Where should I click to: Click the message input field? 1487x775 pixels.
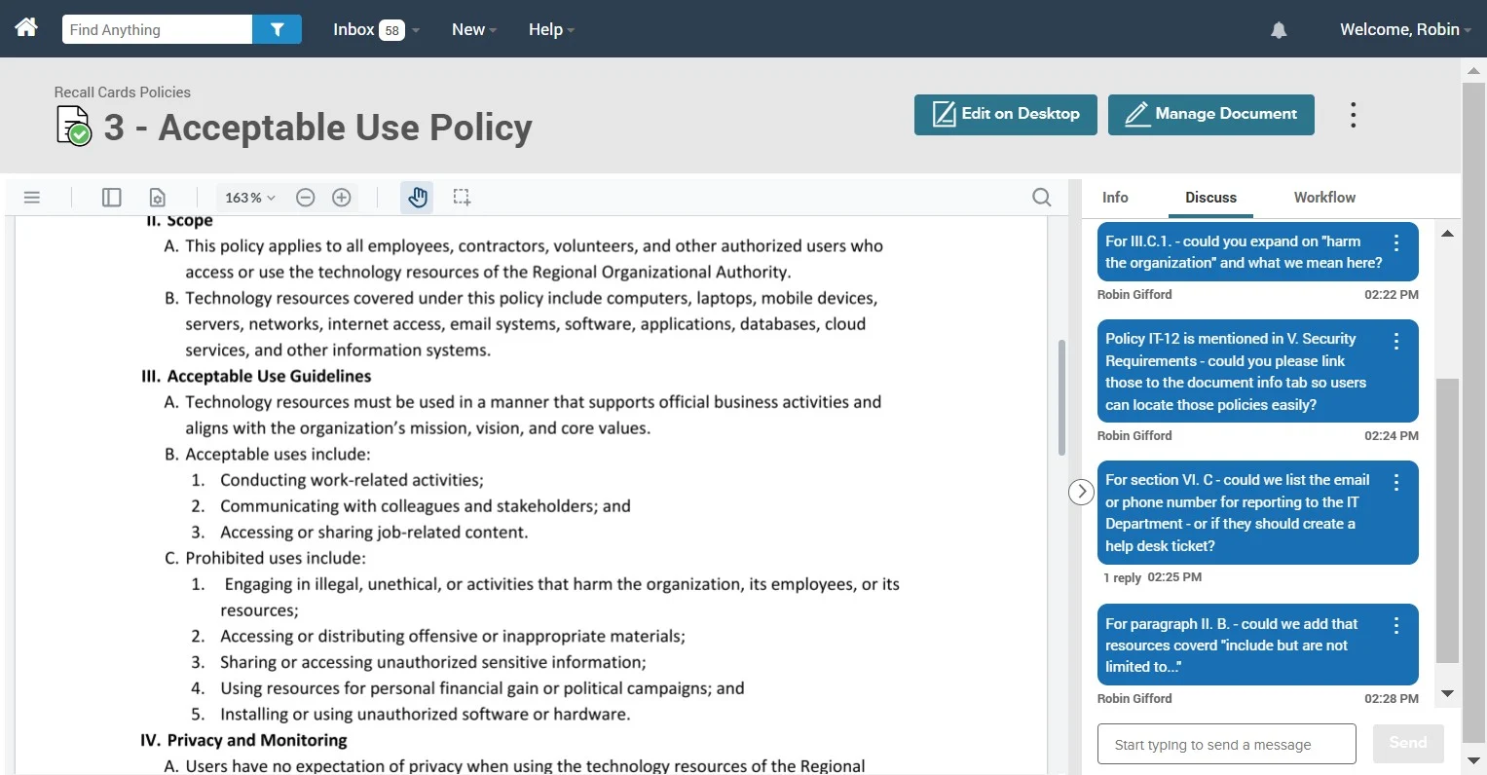tap(1227, 744)
